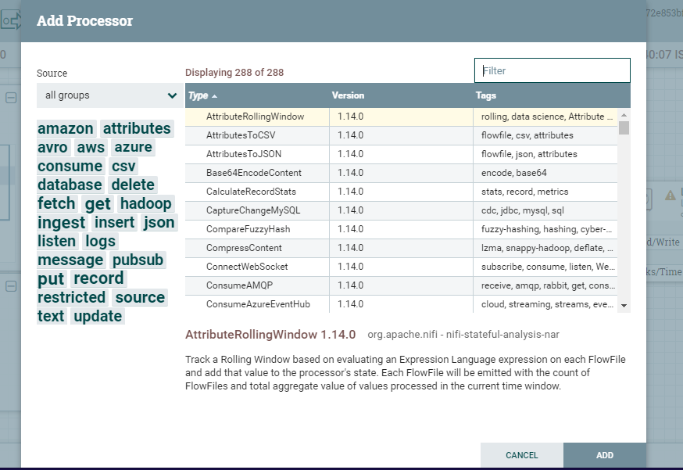Filter by the 'update' tag
The height and width of the screenshot is (470, 683).
pyautogui.click(x=98, y=316)
